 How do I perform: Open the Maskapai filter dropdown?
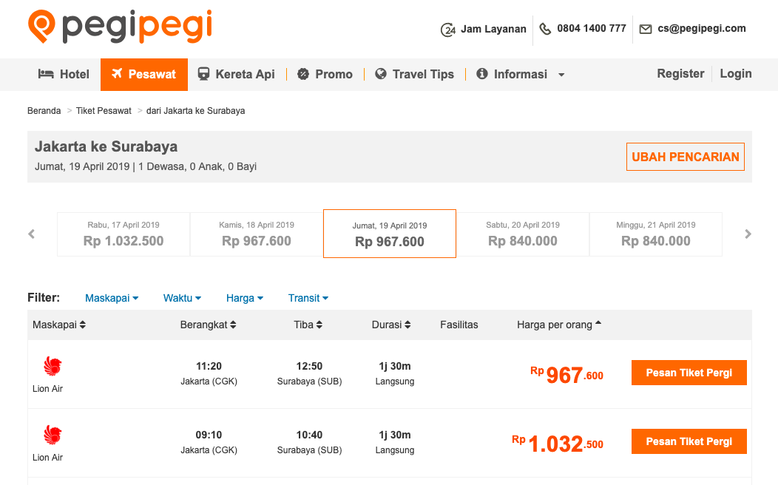[x=112, y=298]
